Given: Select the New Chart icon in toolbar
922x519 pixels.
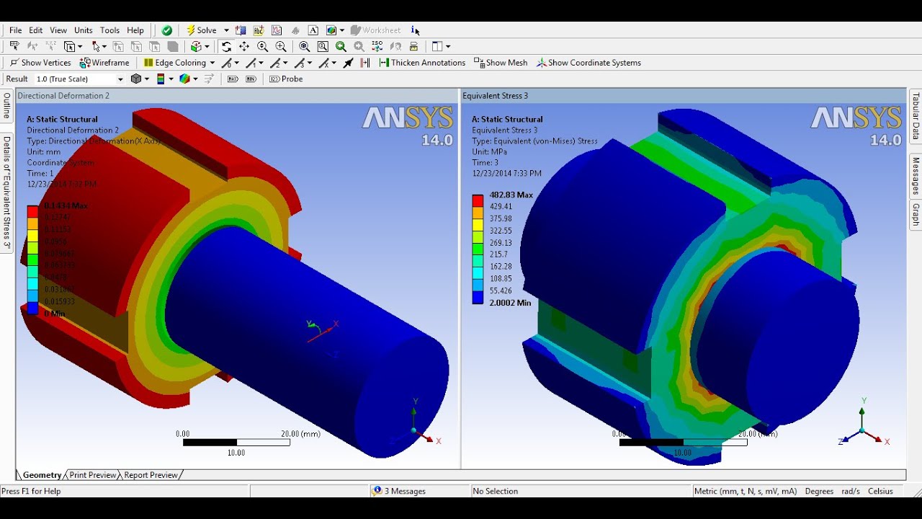Looking at the screenshot, I should coord(276,30).
